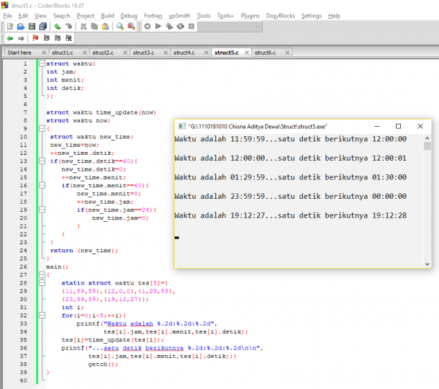Collapse the if block fold at line 16
439x389 pixels.
click(42, 185)
